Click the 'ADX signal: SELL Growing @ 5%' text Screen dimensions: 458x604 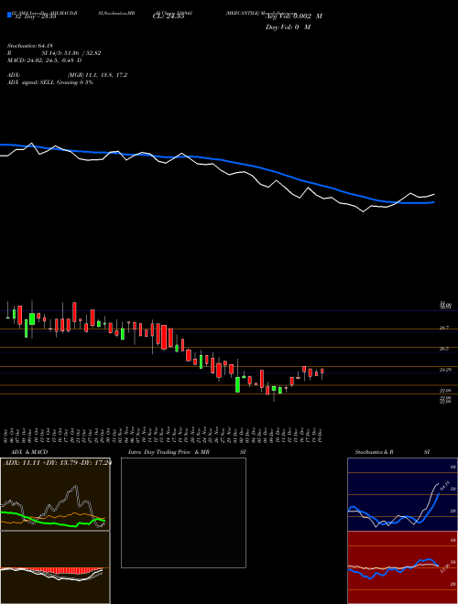pyautogui.click(x=50, y=82)
